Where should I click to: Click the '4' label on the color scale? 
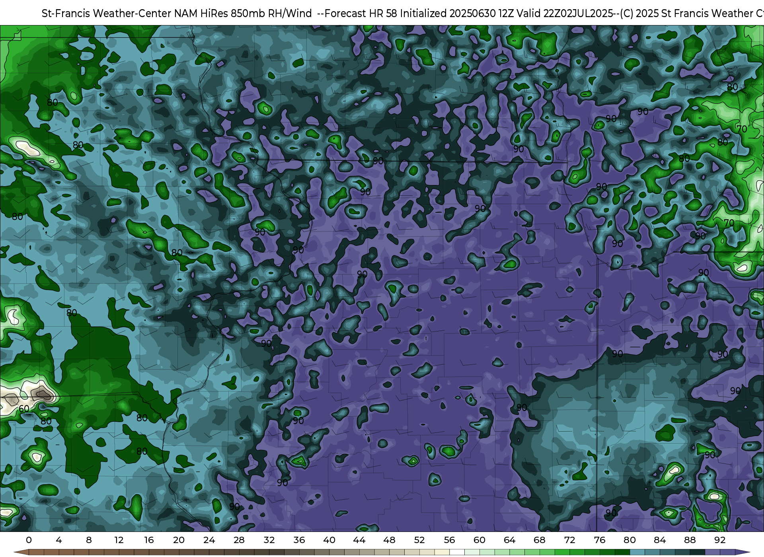(x=59, y=540)
